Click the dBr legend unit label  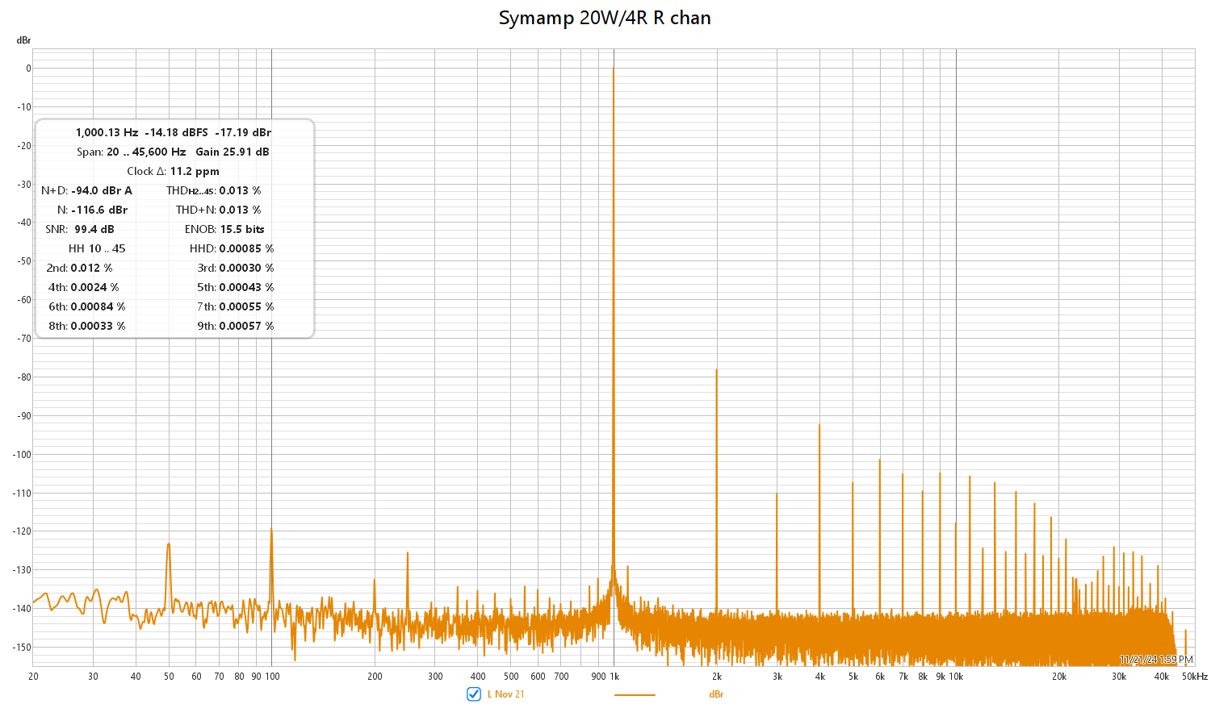tap(716, 694)
